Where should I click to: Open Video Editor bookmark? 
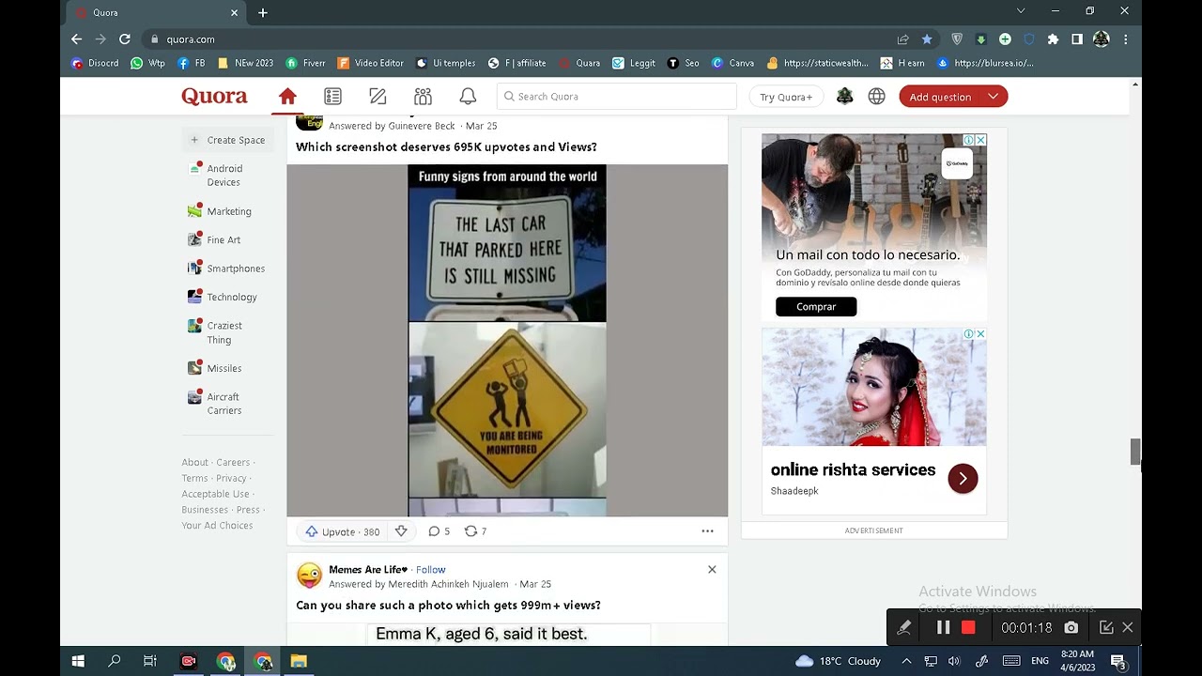(x=370, y=63)
